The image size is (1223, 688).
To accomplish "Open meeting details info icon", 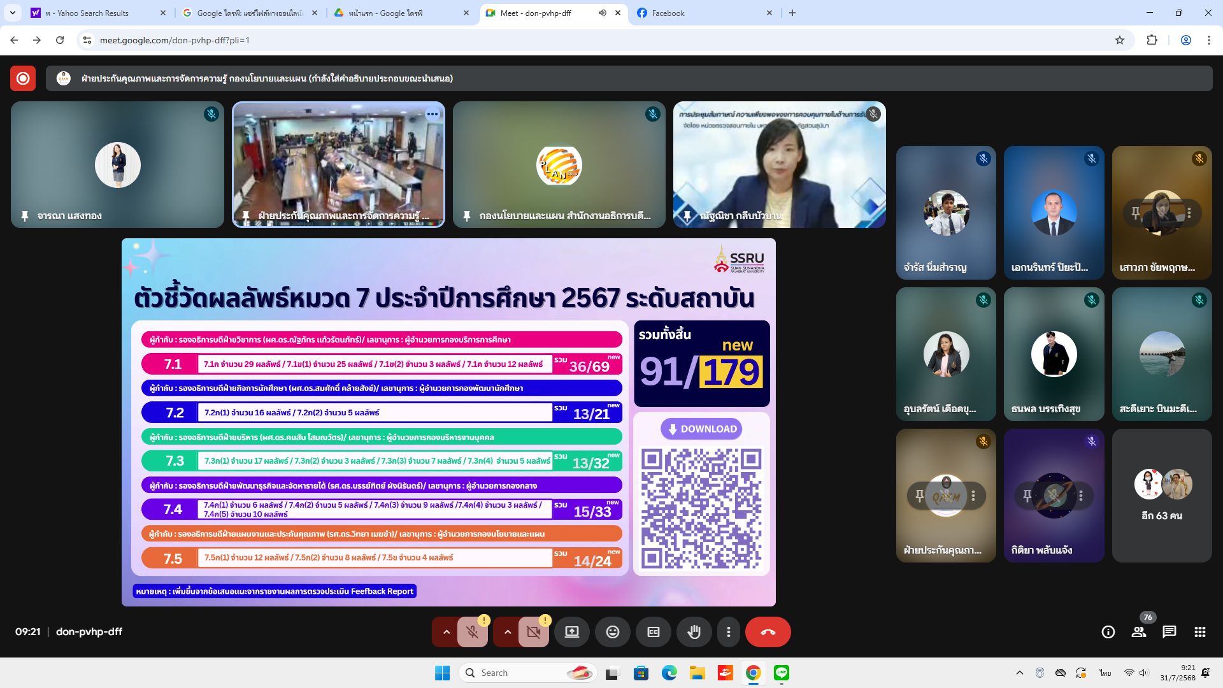I will click(x=1108, y=632).
